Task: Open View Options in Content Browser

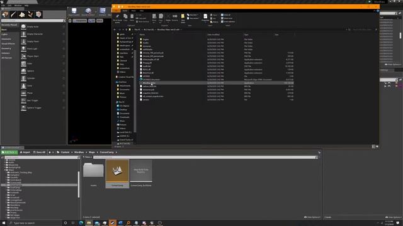Action: (x=312, y=217)
